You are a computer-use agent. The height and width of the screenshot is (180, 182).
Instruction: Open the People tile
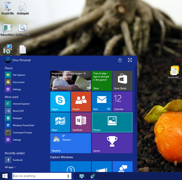(81, 102)
